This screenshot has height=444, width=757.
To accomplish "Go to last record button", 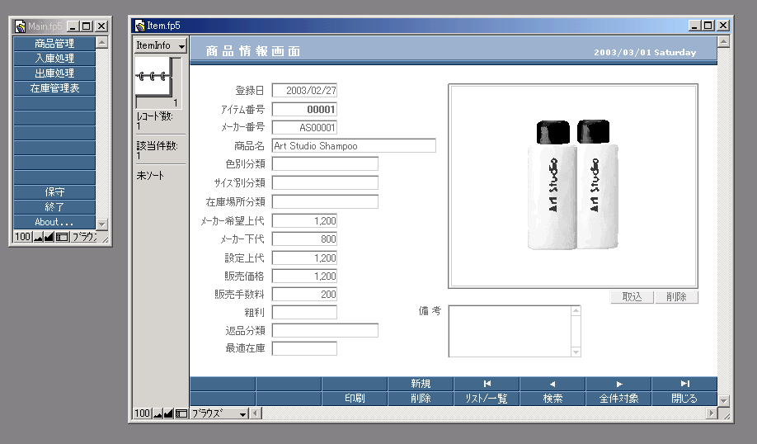I will point(684,384).
